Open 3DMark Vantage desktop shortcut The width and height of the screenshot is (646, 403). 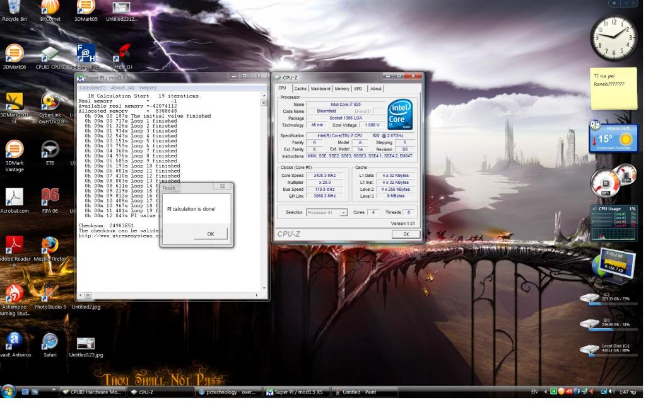pyautogui.click(x=14, y=156)
